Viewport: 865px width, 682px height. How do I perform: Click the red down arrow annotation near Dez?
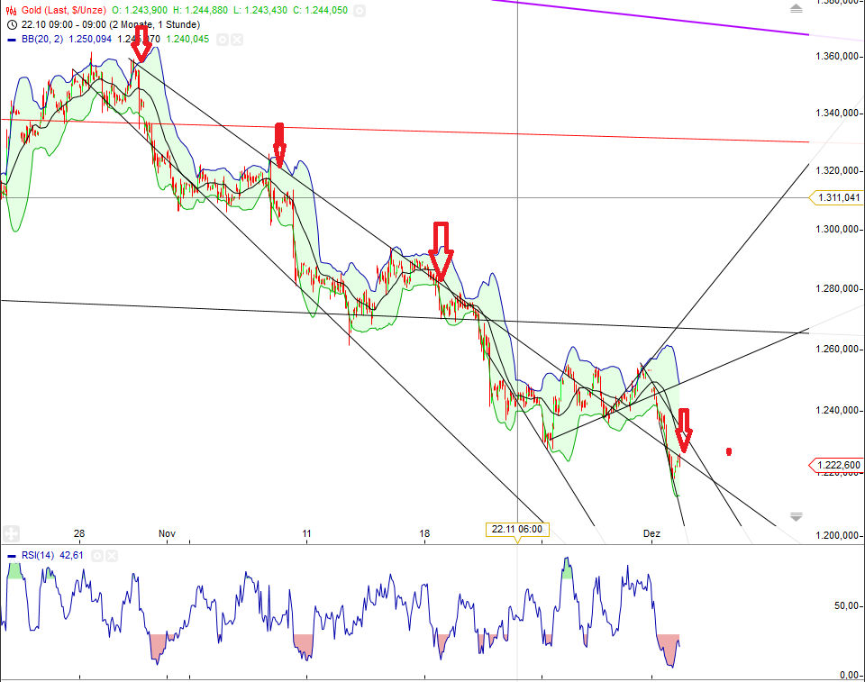(686, 431)
